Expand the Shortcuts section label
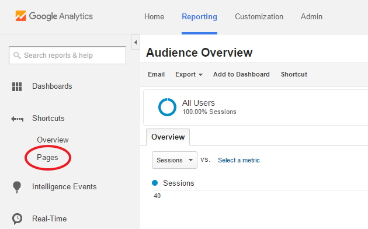Image resolution: width=368 pixels, height=229 pixels. [48, 118]
